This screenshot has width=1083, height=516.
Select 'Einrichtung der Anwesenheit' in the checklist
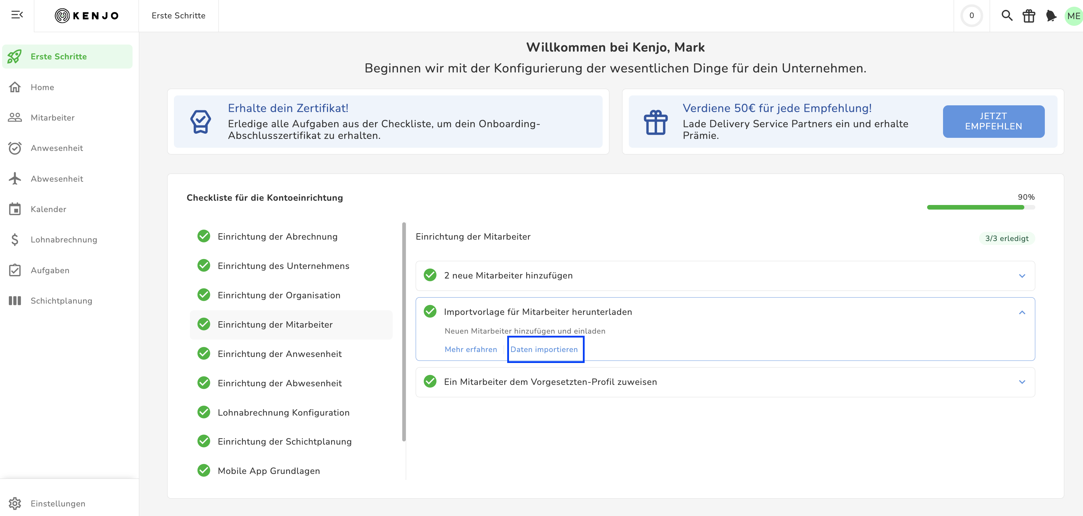click(x=279, y=354)
